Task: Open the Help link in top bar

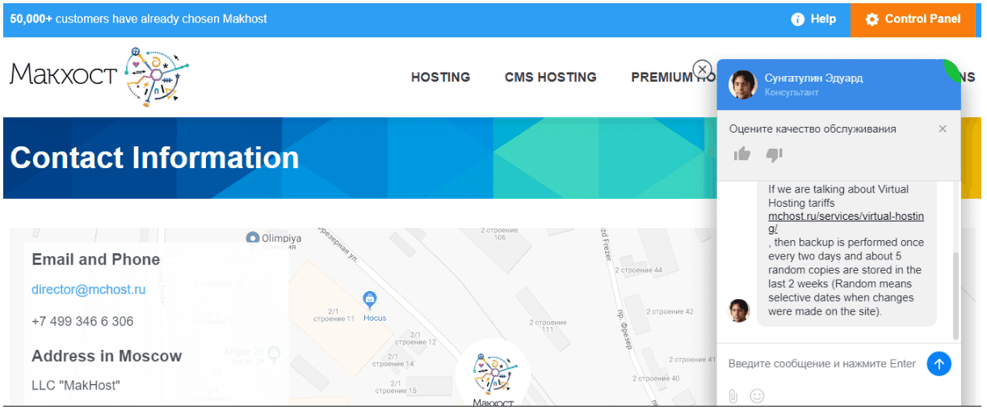Action: [813, 19]
